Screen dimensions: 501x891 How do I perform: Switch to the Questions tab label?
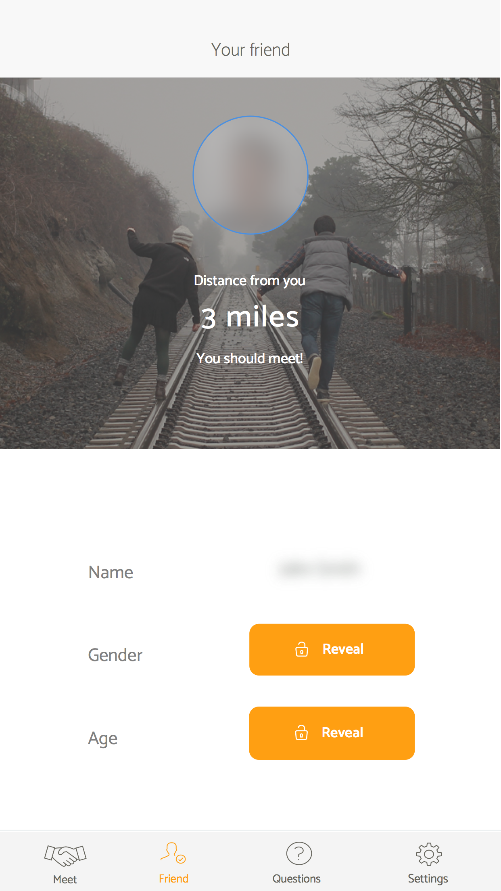296,878
